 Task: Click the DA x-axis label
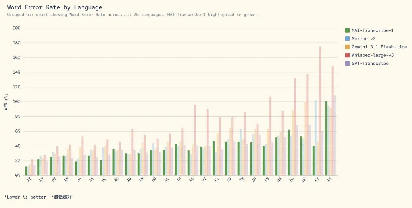coord(292,180)
